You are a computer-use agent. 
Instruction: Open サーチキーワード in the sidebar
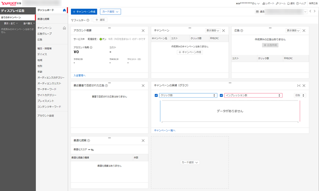pos(47,89)
